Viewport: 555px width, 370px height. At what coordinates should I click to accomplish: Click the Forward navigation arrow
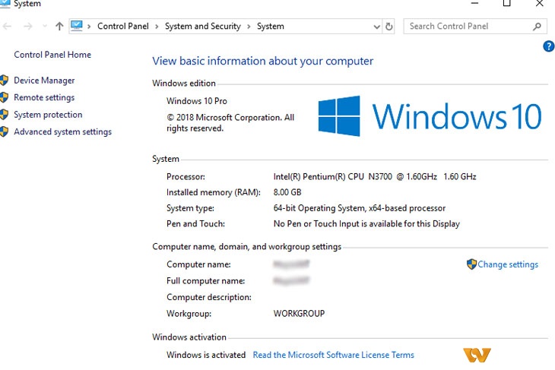28,27
